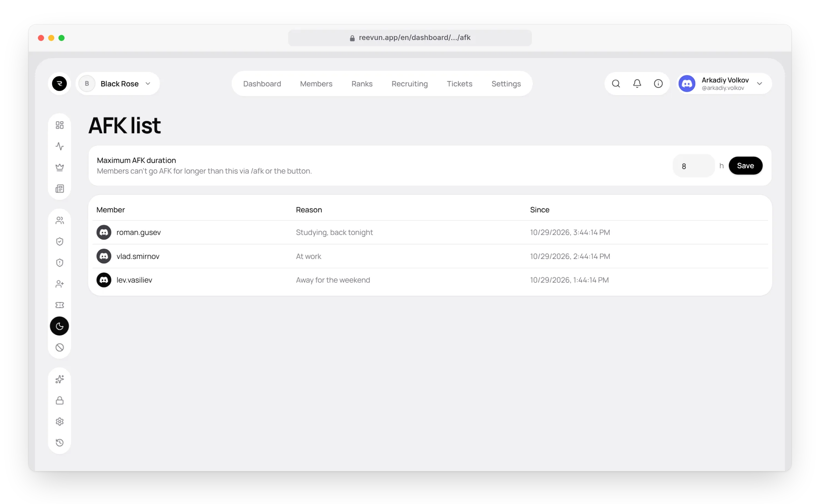The image size is (820, 504).
Task: Click the roman.gusev avatar
Action: click(x=104, y=232)
